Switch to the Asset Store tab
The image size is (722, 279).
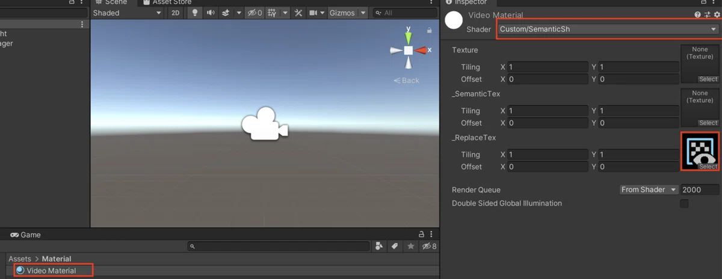[x=167, y=2]
